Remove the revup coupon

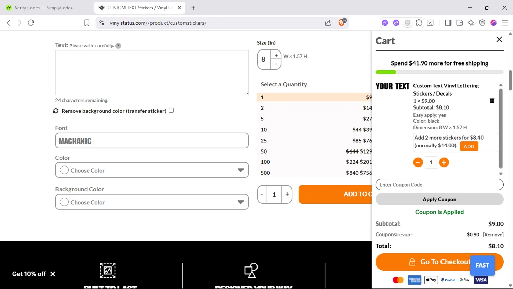[493, 235]
